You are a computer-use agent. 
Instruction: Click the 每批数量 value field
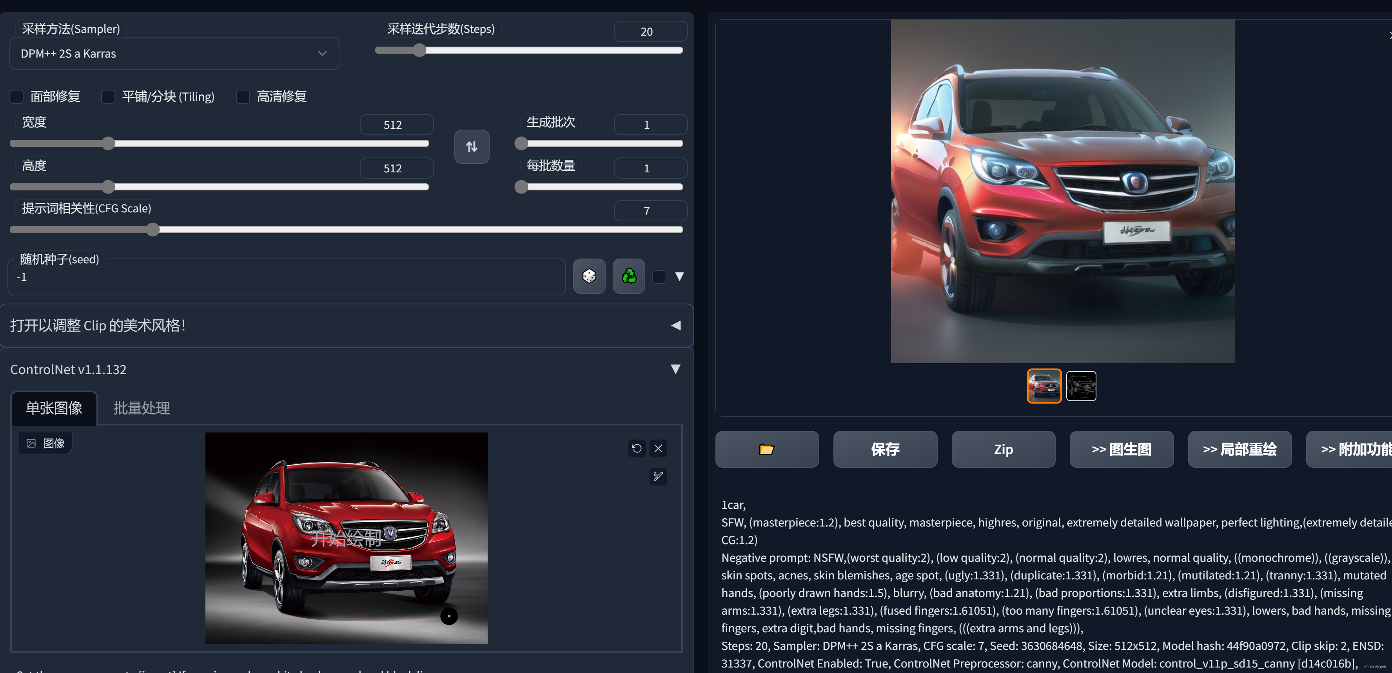pyautogui.click(x=650, y=168)
